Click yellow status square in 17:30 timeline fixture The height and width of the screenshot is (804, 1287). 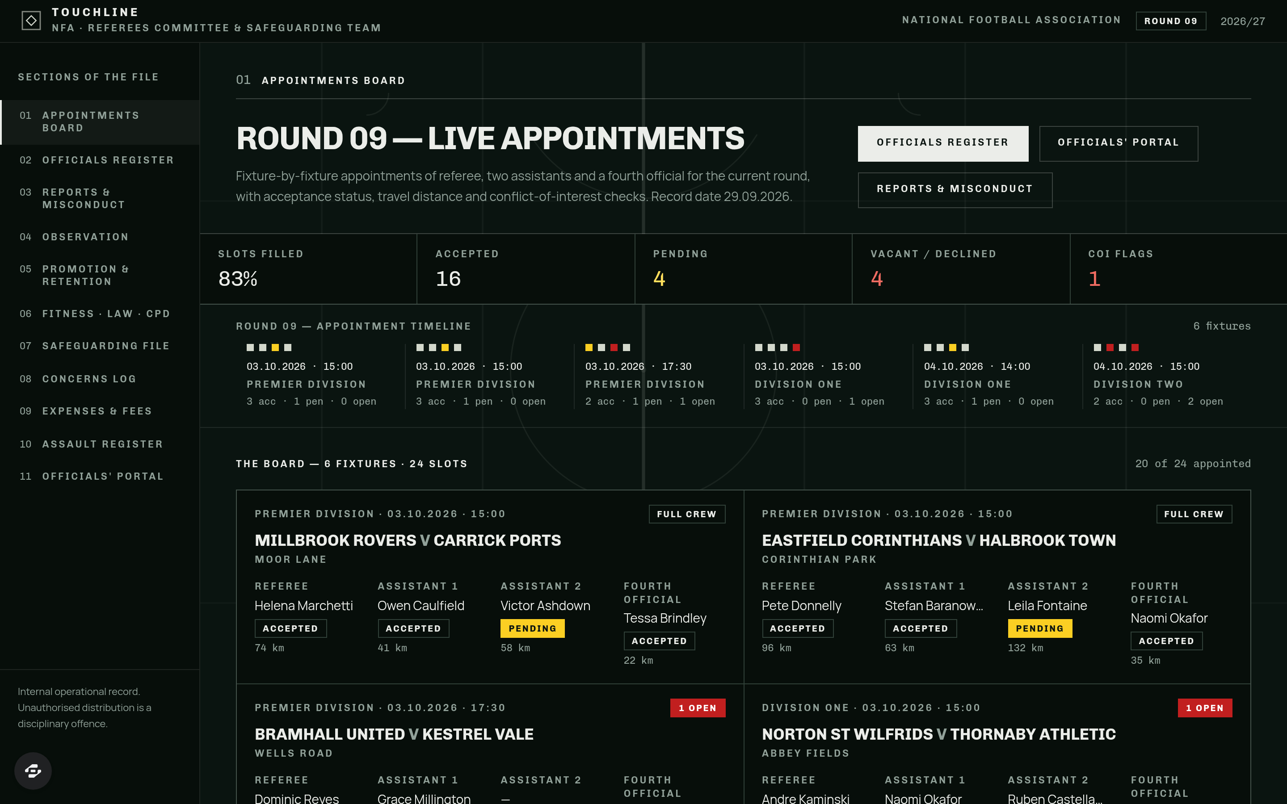[x=589, y=347]
